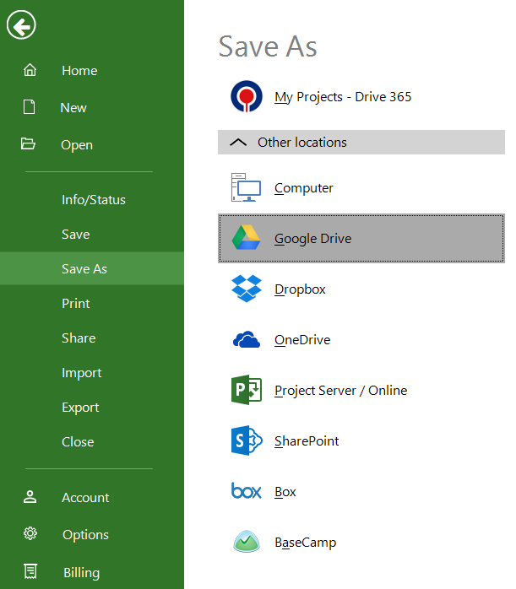Click the BaseCamp green checkmark icon
The width and height of the screenshot is (516, 589).
pyautogui.click(x=246, y=542)
